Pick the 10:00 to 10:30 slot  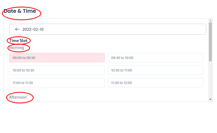(x=57, y=70)
